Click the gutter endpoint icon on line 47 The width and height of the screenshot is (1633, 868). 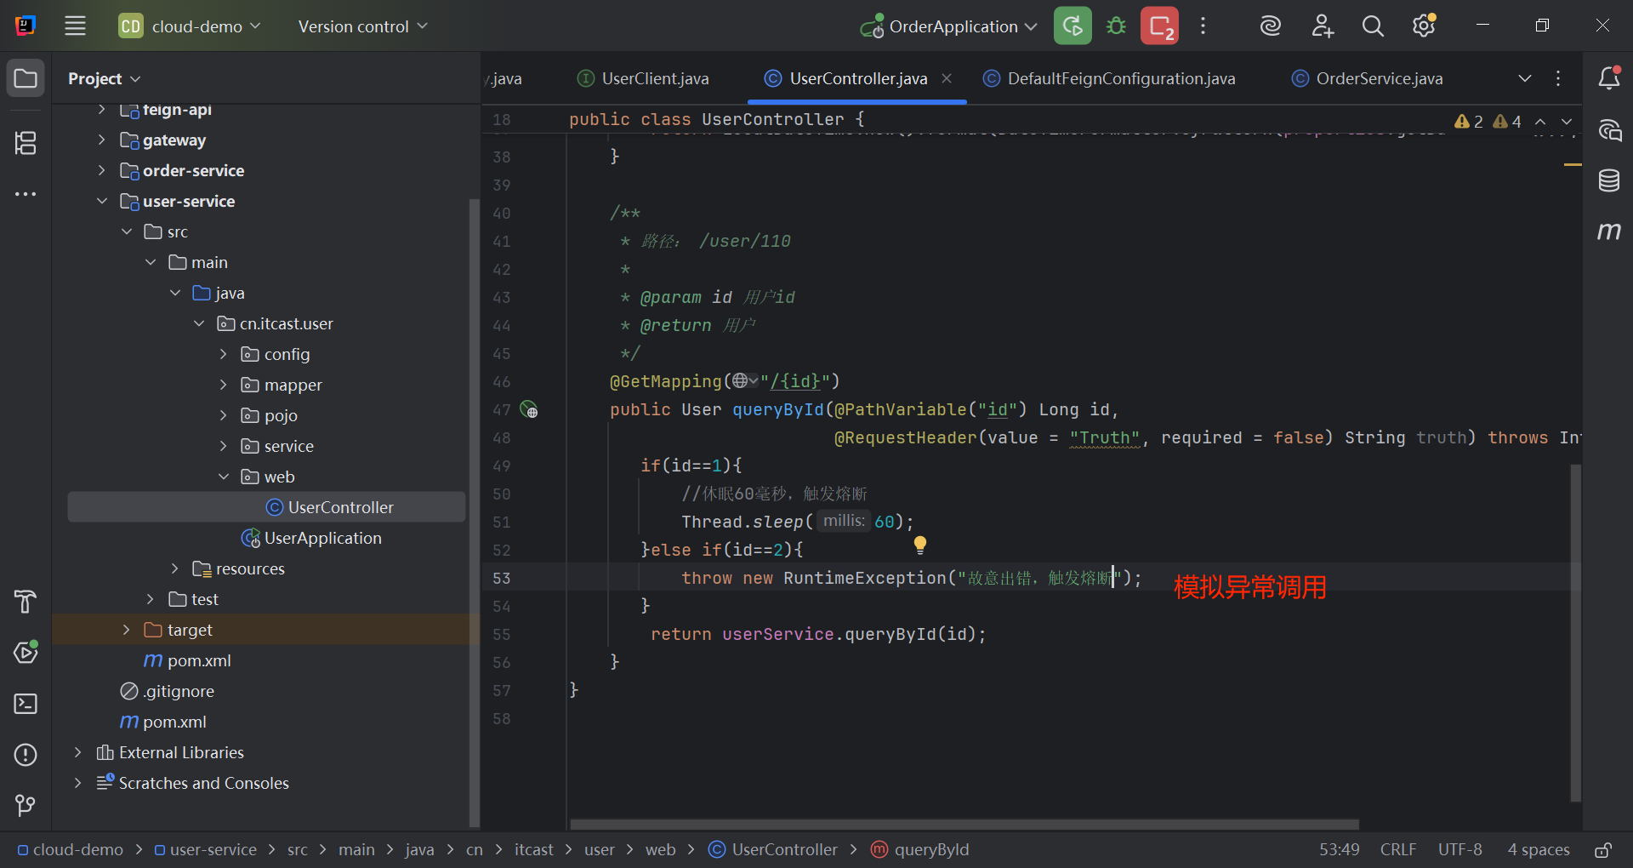(x=529, y=410)
